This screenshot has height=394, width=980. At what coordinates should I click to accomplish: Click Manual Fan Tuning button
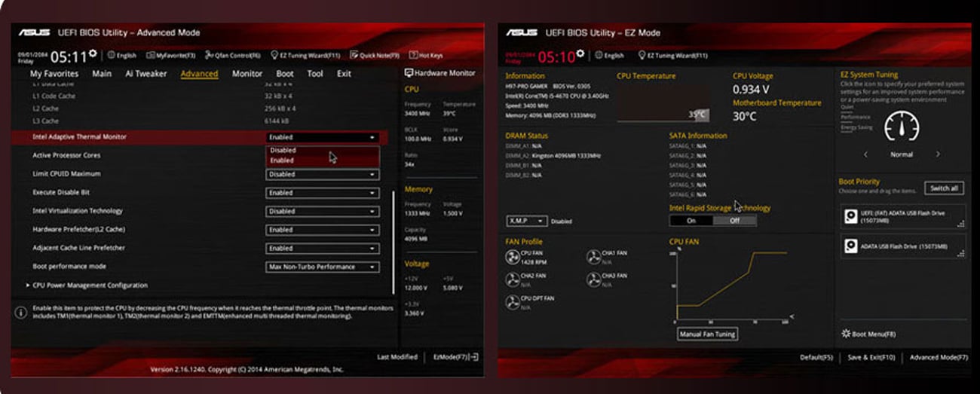click(x=706, y=334)
